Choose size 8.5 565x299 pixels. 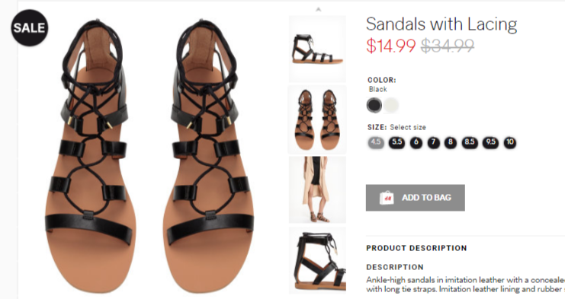coord(470,142)
